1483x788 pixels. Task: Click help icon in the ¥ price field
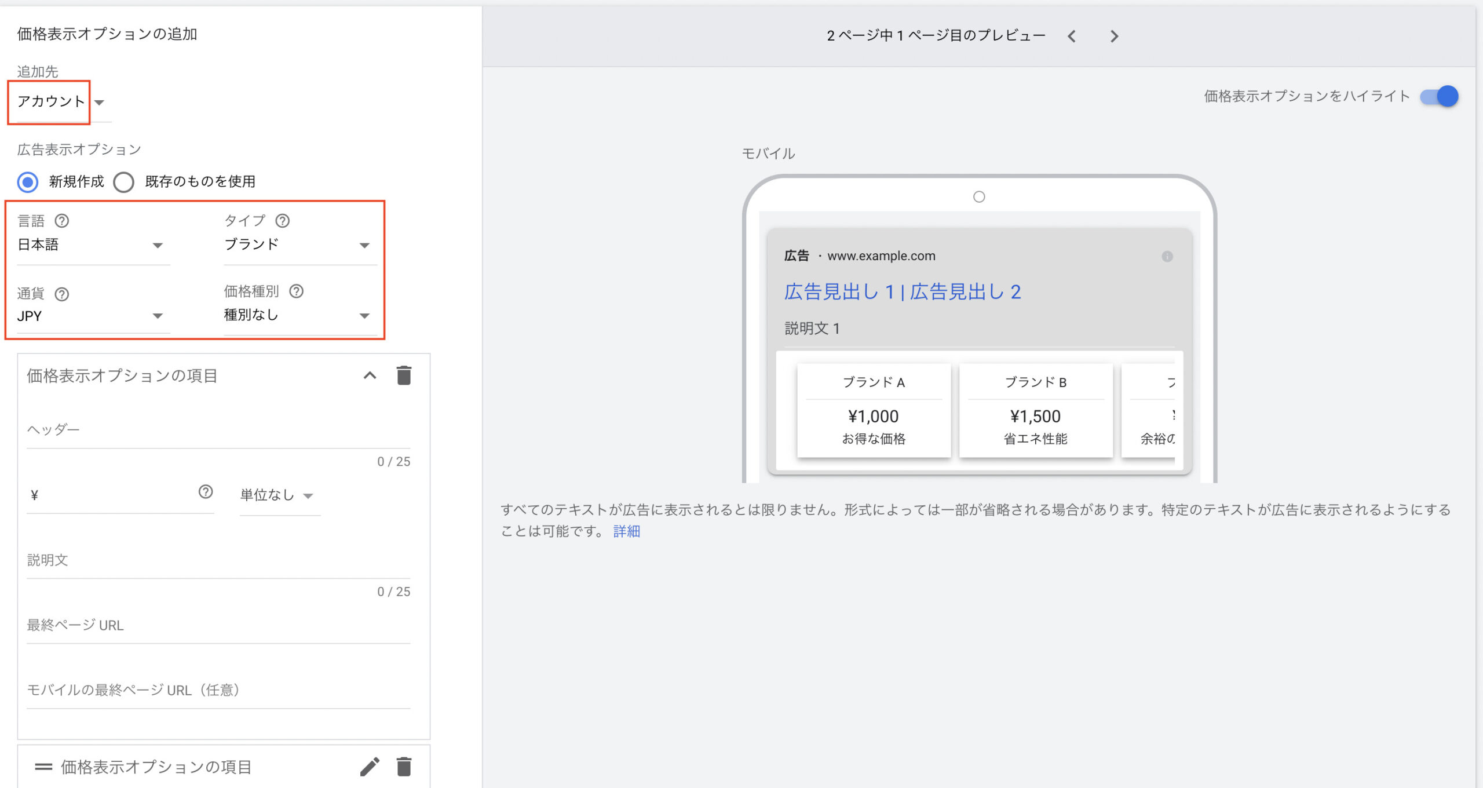coord(206,492)
